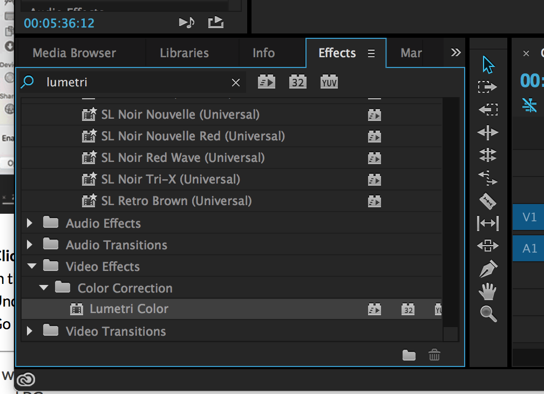Click the Play Audio button near timecode
Image resolution: width=544 pixels, height=394 pixels.
point(187,23)
